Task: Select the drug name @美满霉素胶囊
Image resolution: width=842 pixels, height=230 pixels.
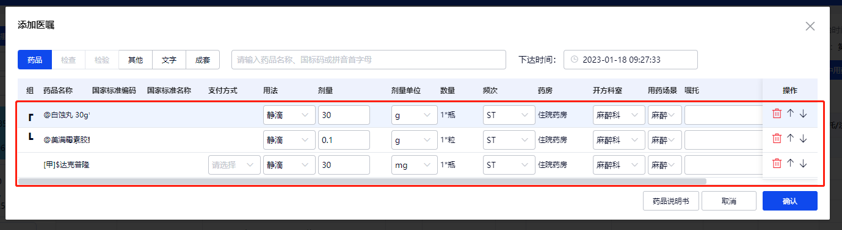Action: click(67, 140)
